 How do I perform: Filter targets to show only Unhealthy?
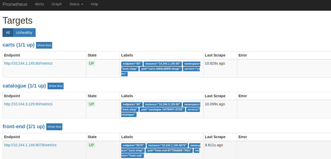coord(24,33)
